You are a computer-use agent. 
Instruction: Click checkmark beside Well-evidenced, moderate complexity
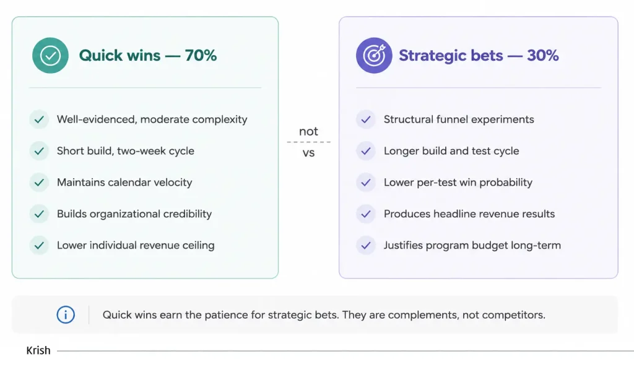click(39, 119)
